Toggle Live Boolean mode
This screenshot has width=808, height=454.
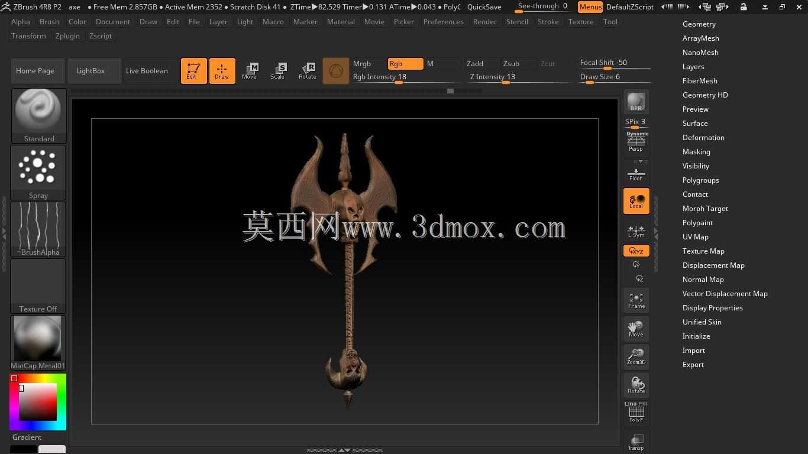147,71
